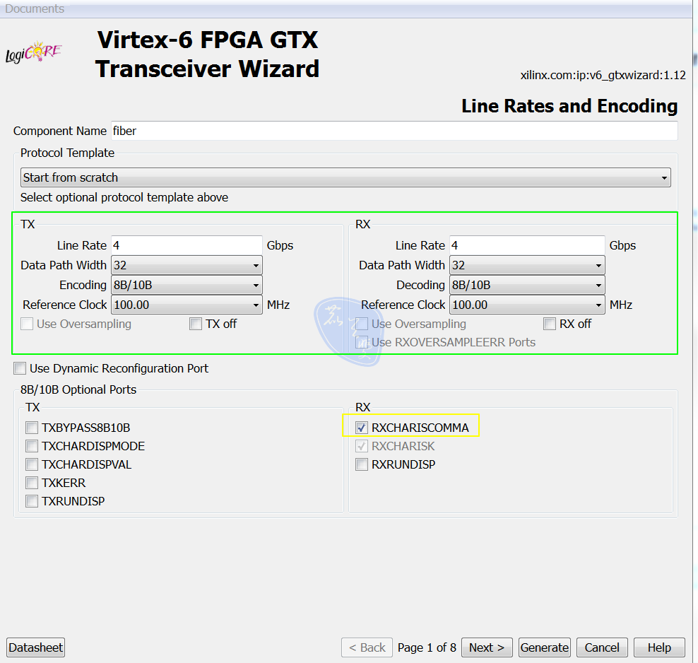The image size is (698, 663).
Task: Open the TX Encoding dropdown
Action: 187,285
